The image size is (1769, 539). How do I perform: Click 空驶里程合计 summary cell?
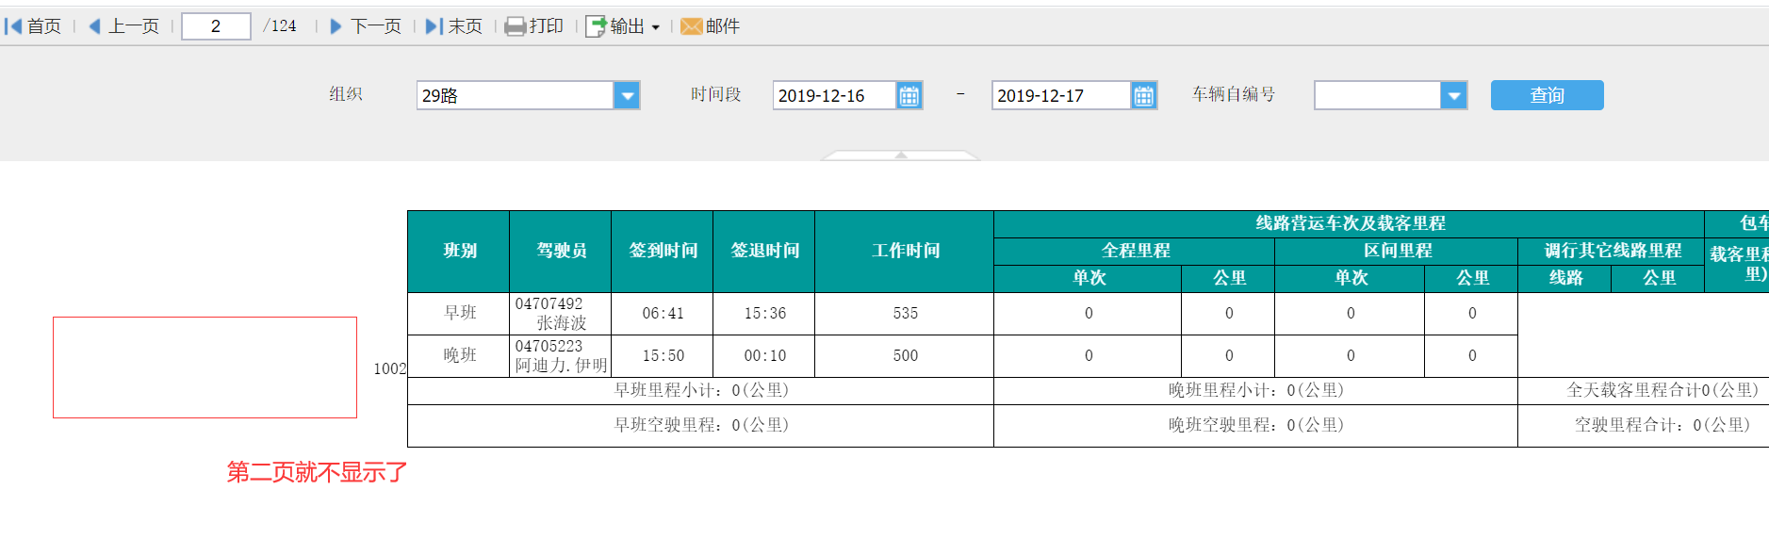tap(1644, 426)
